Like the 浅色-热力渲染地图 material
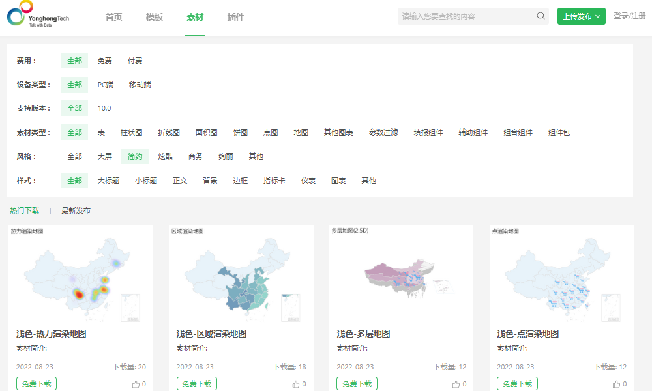652x391 pixels. pyautogui.click(x=137, y=383)
